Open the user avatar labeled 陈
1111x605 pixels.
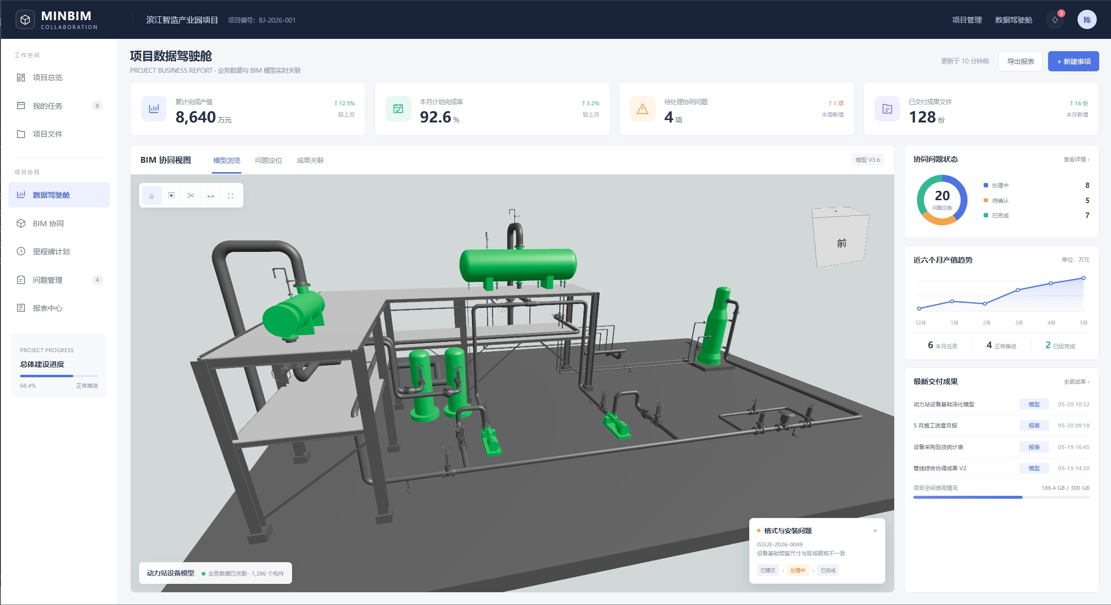1087,20
